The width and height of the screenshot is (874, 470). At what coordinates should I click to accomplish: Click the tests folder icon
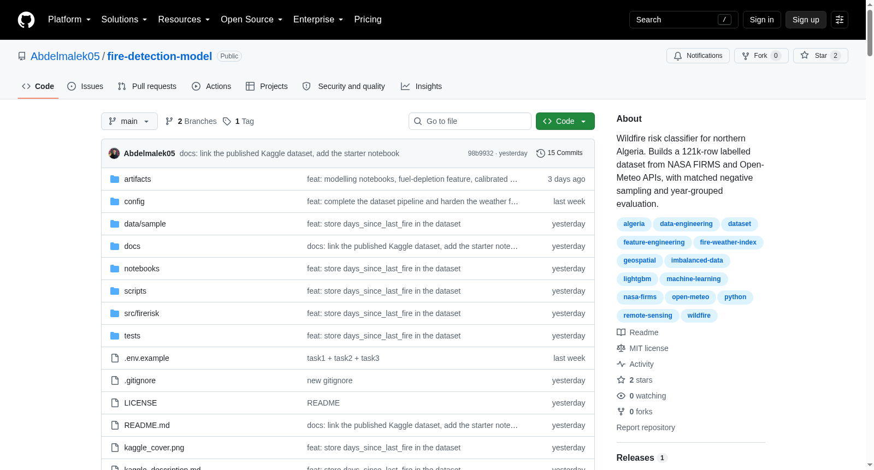[x=115, y=336]
